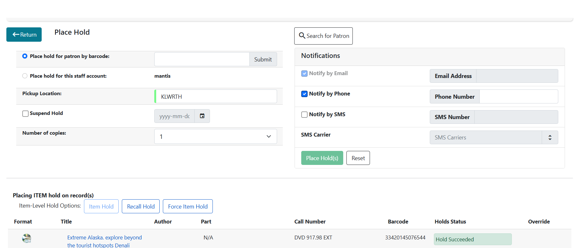This screenshot has height=248, width=577.
Task: Click the DVD format icon in results
Action: (x=27, y=238)
